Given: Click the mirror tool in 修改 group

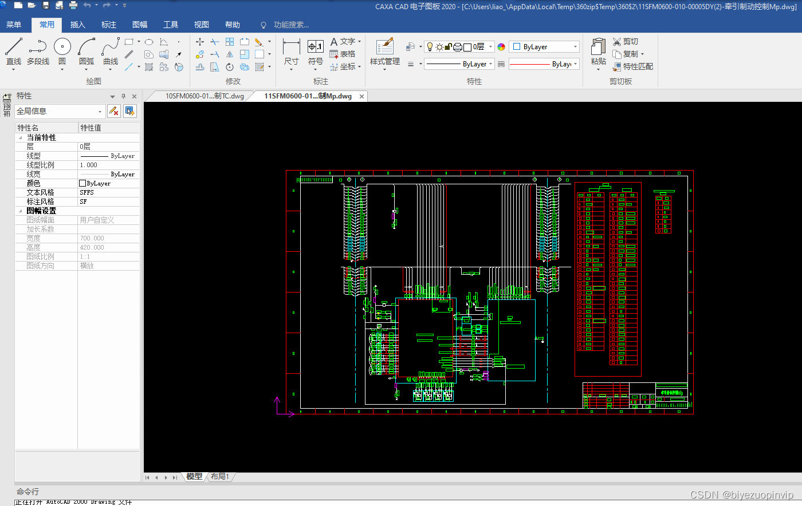Looking at the screenshot, I should [230, 54].
